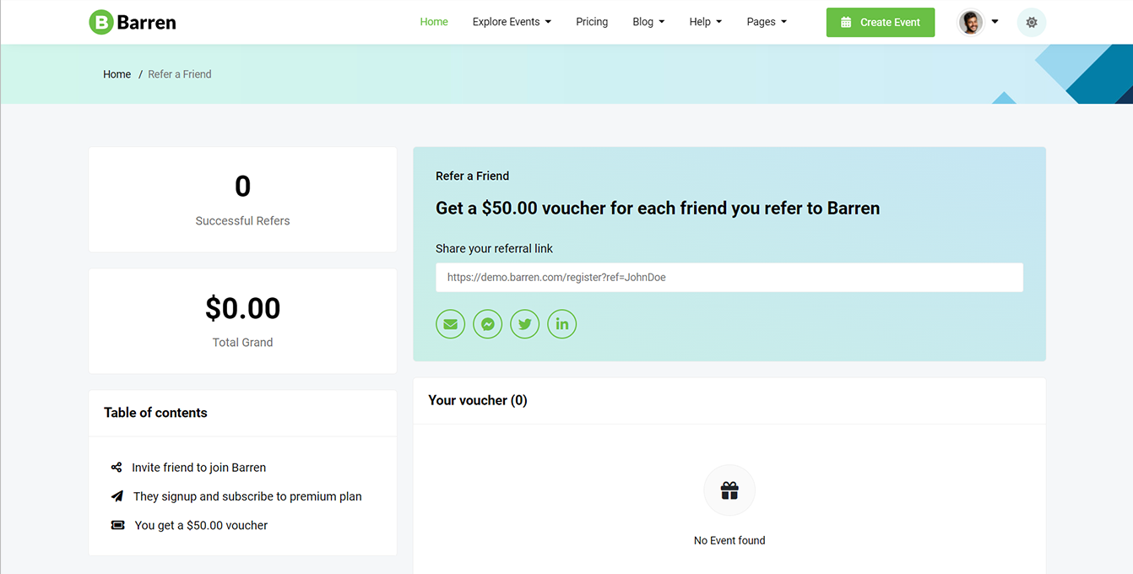1133x574 pixels.
Task: Expand the Explore Events dropdown
Action: [x=512, y=22]
